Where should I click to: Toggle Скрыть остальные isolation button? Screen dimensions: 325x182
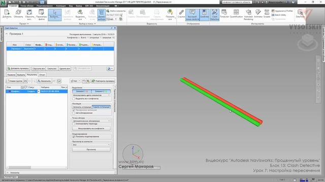pyautogui.click(x=101, y=107)
